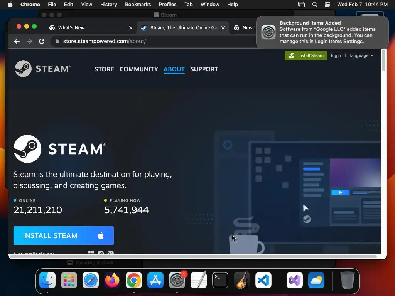
Task: Click the Background Items Added notification icon
Action: [x=268, y=32]
